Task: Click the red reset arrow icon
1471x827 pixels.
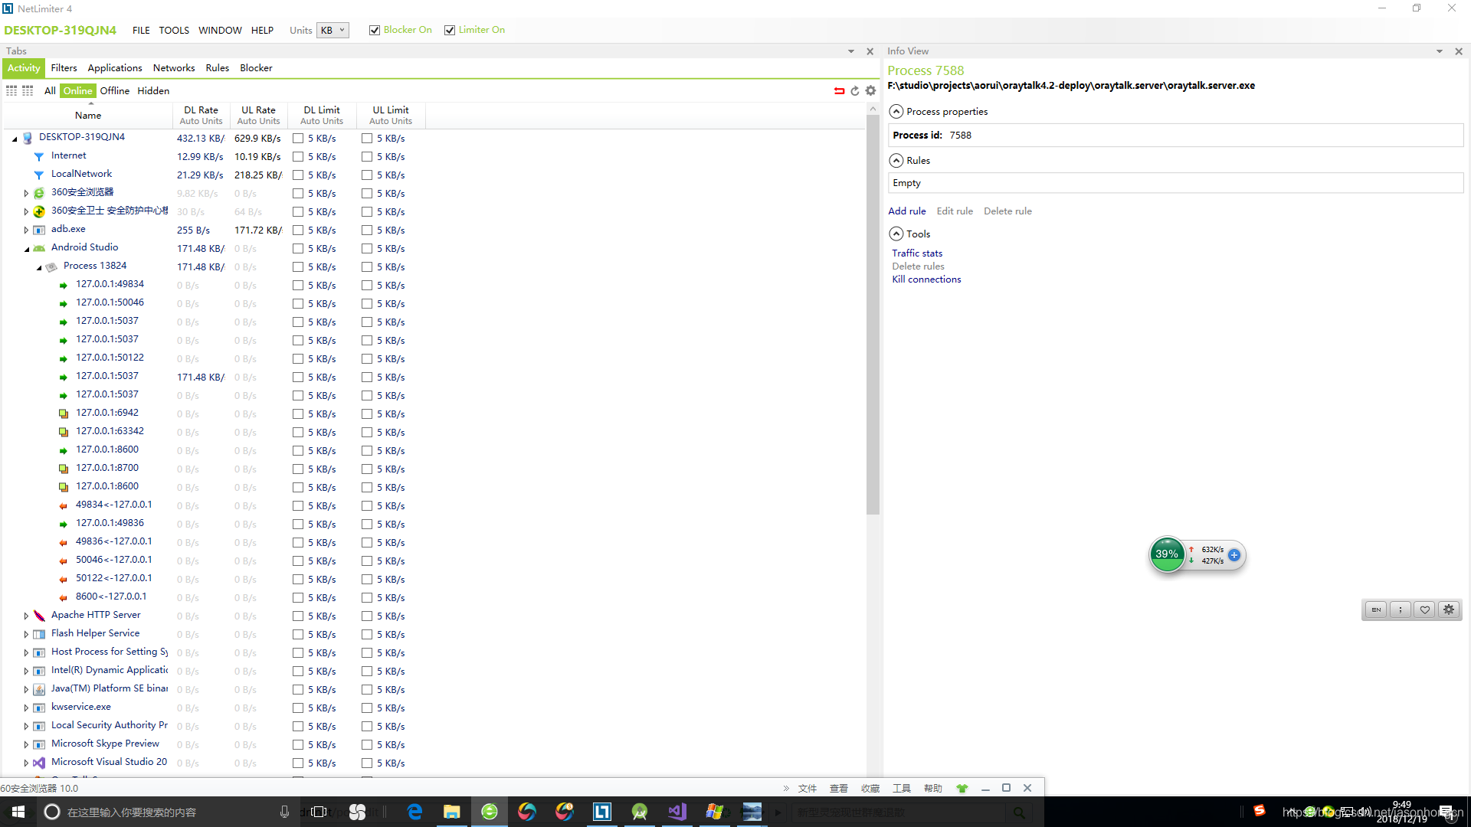Action: click(839, 91)
